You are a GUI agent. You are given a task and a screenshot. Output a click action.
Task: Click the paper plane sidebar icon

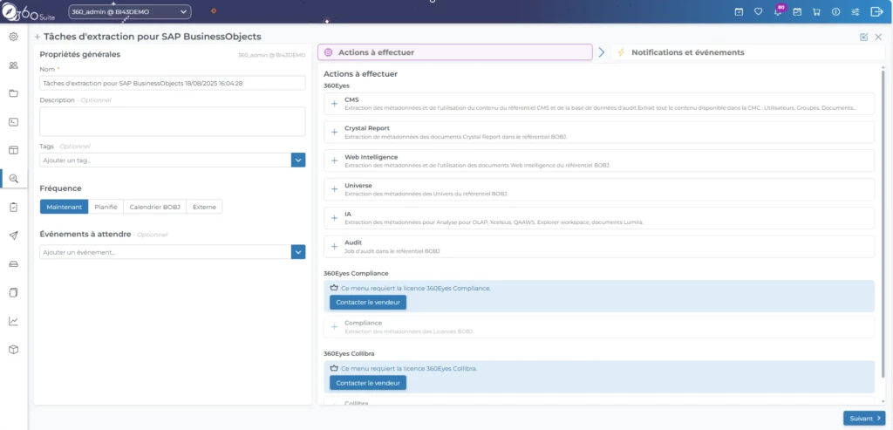pos(13,235)
